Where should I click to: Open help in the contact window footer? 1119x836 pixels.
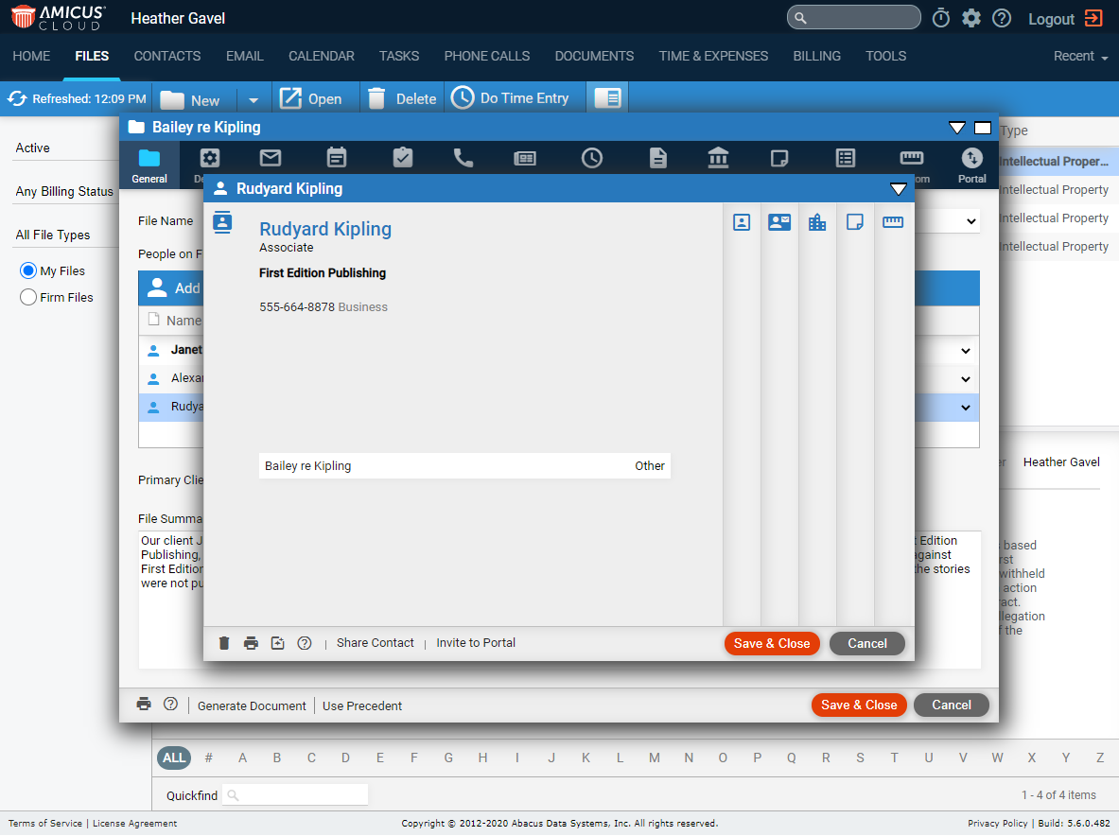[305, 643]
